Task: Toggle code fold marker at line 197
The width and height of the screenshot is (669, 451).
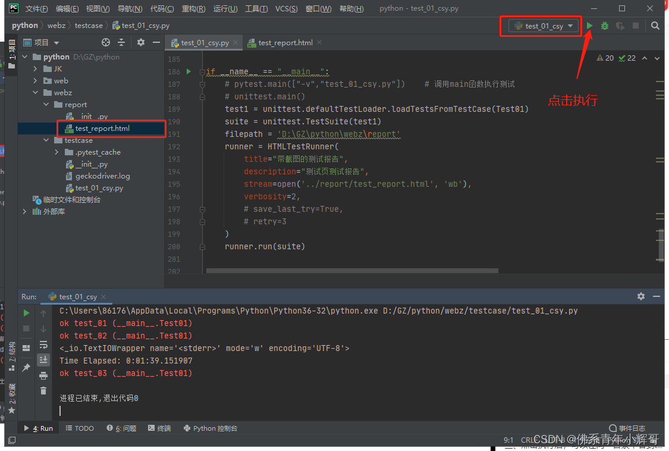Action: click(x=203, y=209)
